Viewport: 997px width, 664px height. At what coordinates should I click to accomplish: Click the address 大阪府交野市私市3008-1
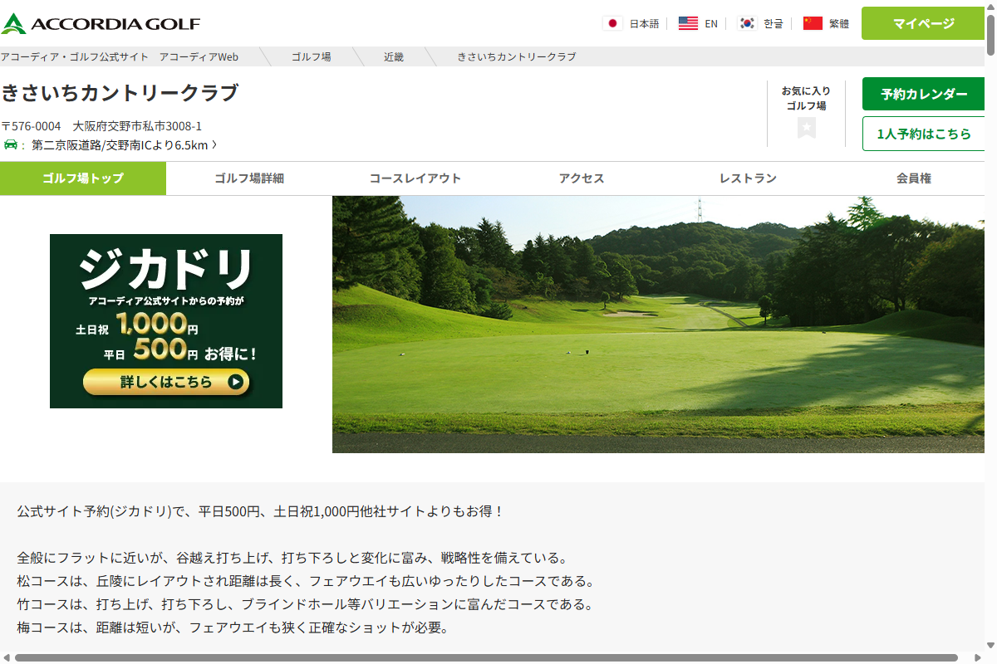click(137, 126)
